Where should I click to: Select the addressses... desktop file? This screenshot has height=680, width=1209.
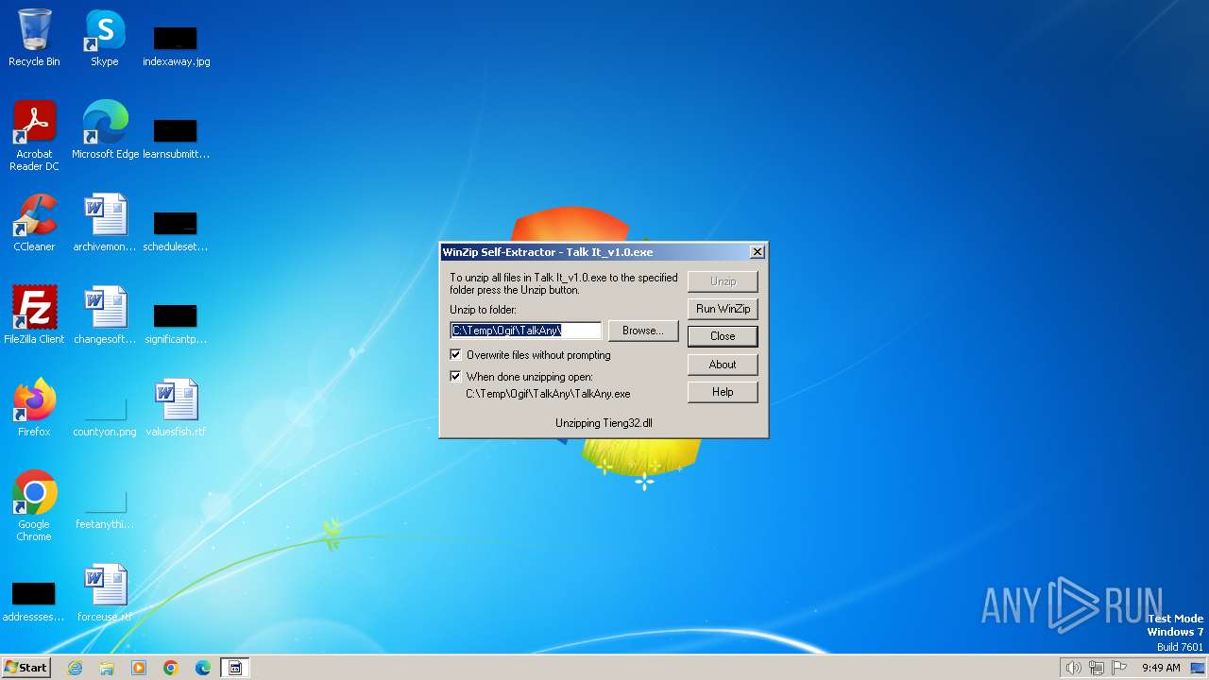click(x=34, y=601)
